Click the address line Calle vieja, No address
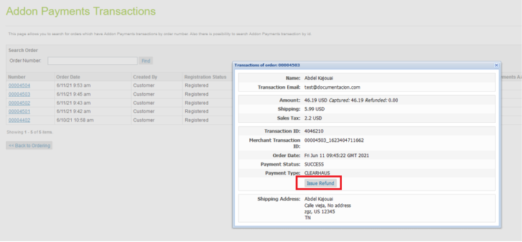 (328, 205)
